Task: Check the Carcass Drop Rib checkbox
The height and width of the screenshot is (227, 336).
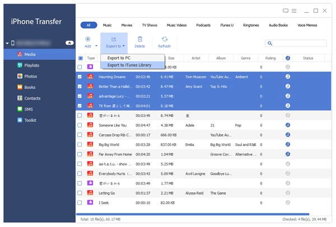Action: coord(80,135)
